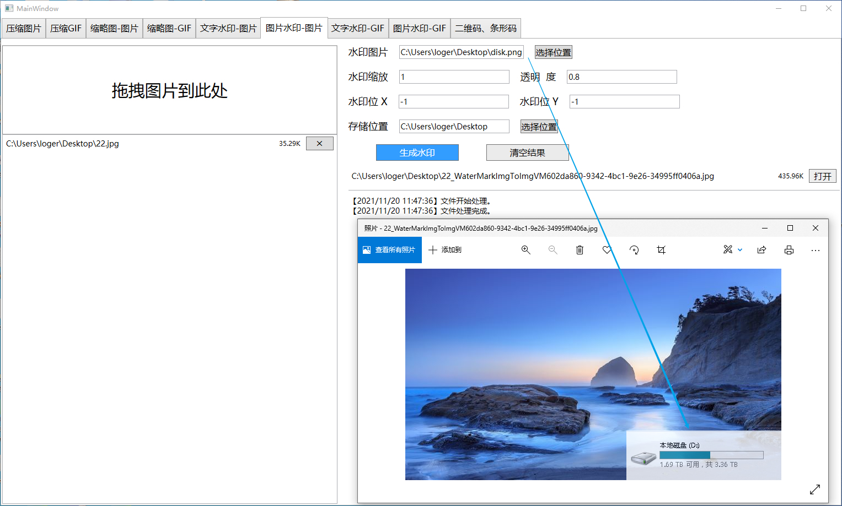842x506 pixels.
Task: Select the 图片水印-图片 tab
Action: (x=294, y=28)
